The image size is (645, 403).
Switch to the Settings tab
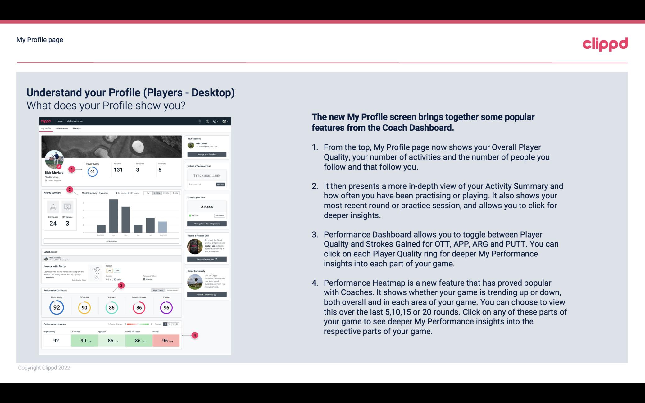point(77,129)
